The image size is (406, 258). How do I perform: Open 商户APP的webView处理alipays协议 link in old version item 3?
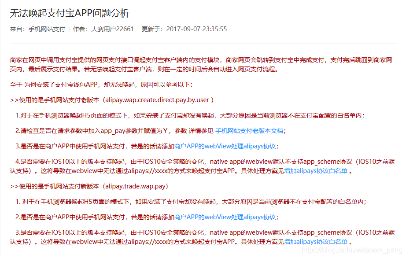pyautogui.click(x=225, y=146)
